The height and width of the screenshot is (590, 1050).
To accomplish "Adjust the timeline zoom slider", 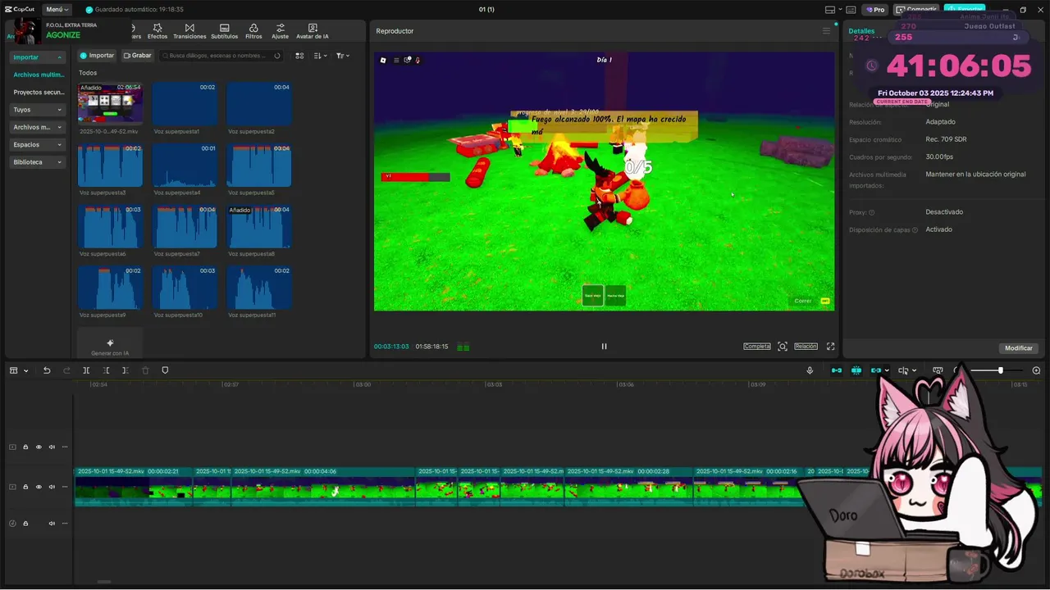I will tap(1000, 370).
